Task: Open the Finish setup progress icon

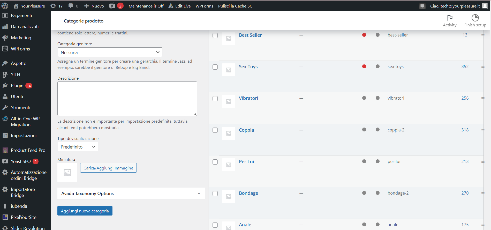Action: (x=475, y=18)
